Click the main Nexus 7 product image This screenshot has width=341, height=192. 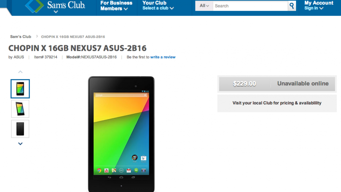121,134
